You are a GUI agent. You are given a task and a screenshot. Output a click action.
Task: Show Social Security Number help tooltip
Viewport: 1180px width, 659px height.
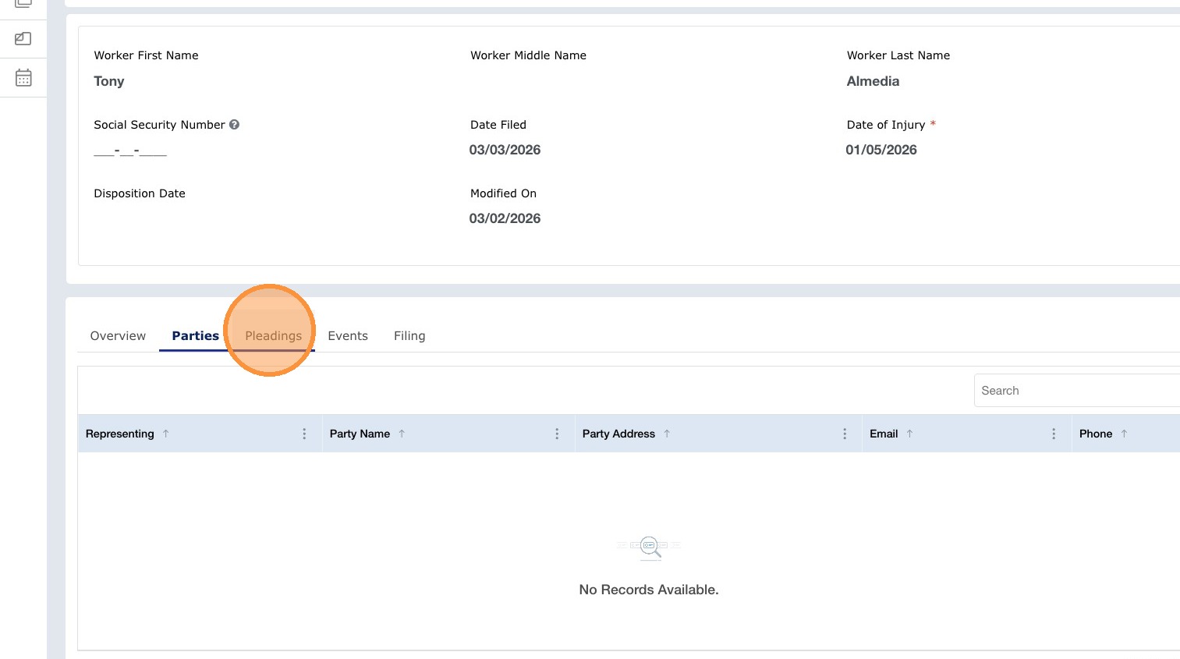pos(234,125)
